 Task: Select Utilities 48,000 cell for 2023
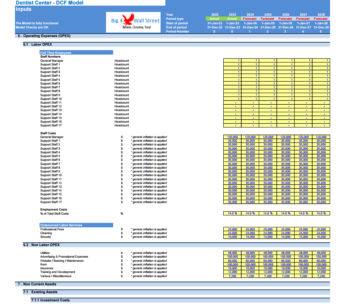tap(232, 253)
